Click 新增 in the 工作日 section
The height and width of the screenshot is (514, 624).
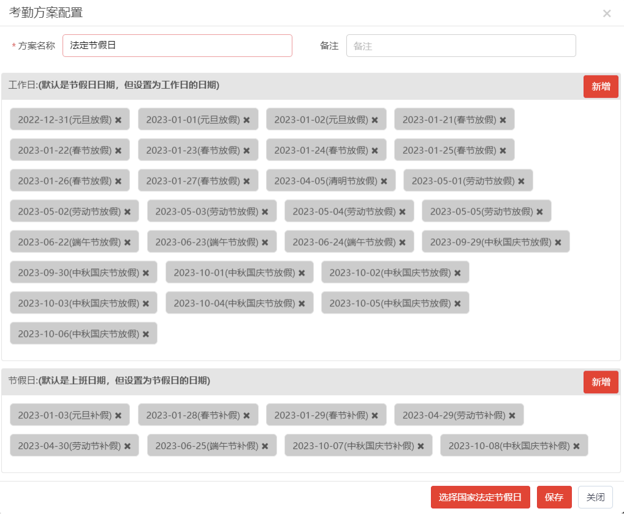coord(600,86)
